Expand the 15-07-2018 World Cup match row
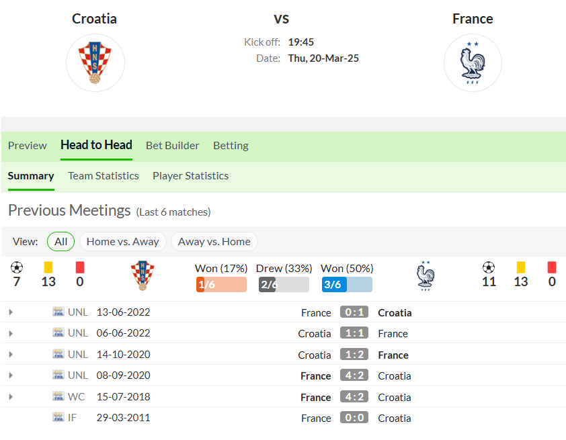566x440 pixels. (x=11, y=396)
